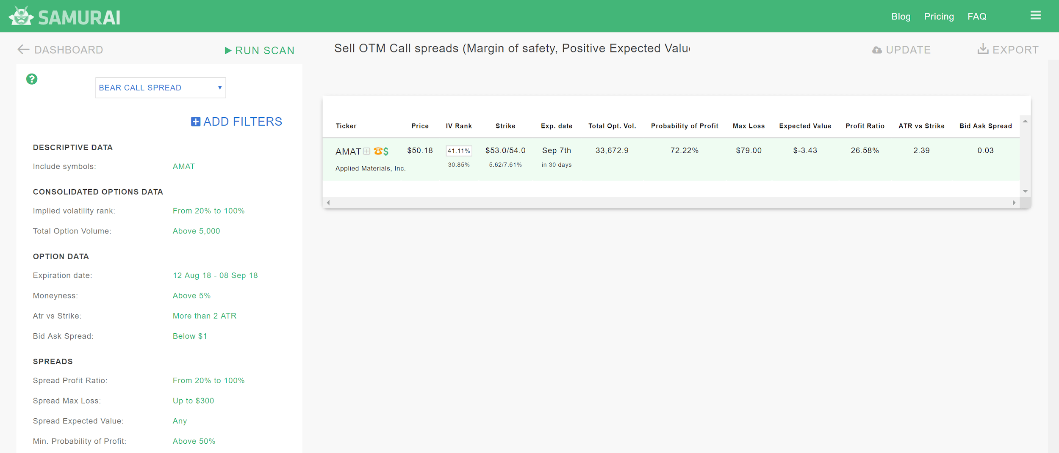This screenshot has width=1059, height=453.
Task: Click the plus box icon next to AMAT
Action: pos(367,151)
